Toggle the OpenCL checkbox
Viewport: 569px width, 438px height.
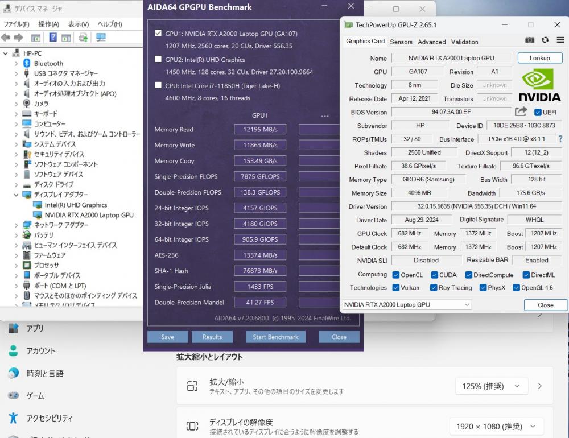click(x=396, y=275)
